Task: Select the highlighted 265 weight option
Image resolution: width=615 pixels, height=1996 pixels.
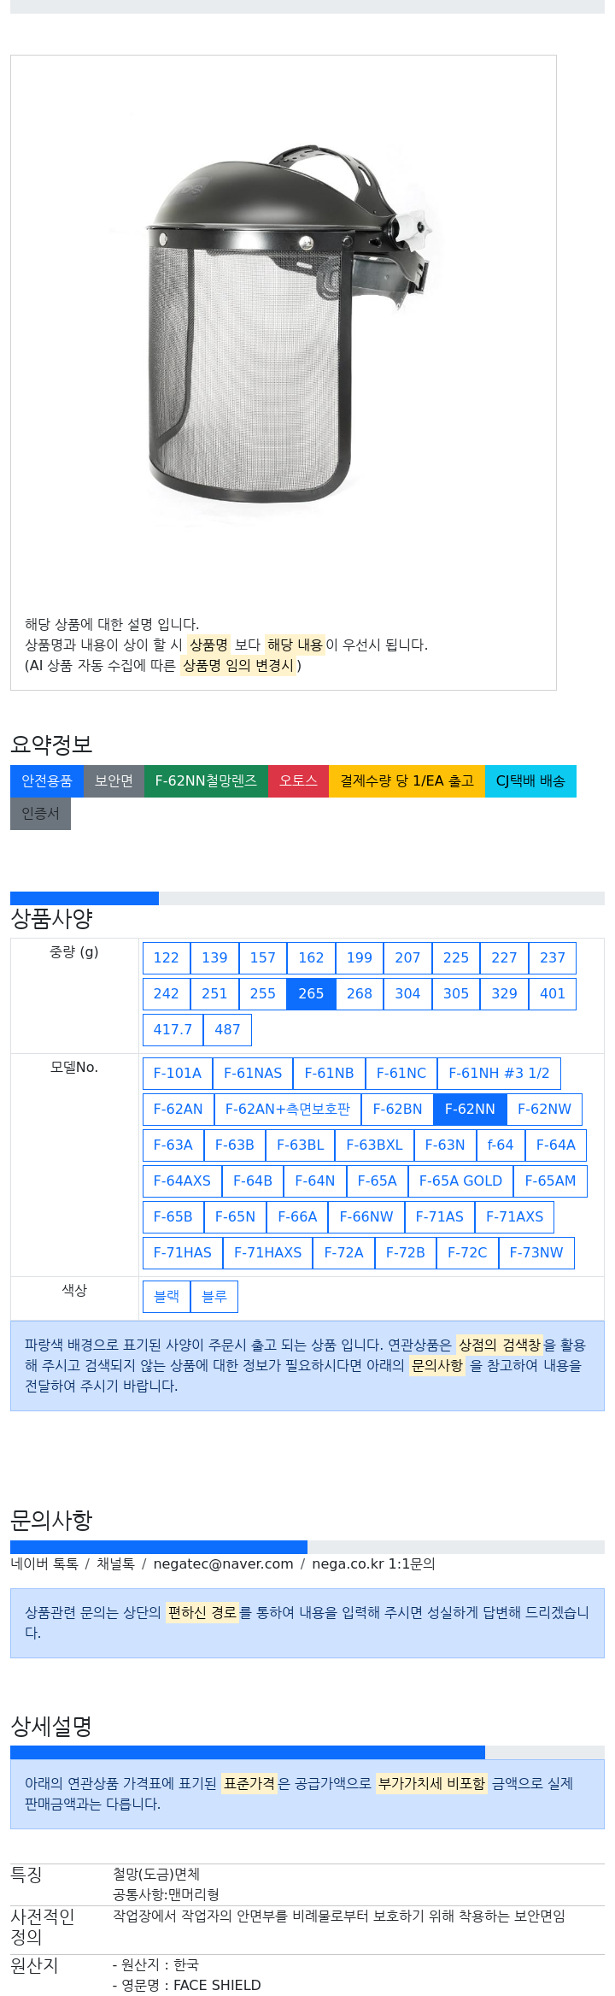Action: (x=311, y=994)
